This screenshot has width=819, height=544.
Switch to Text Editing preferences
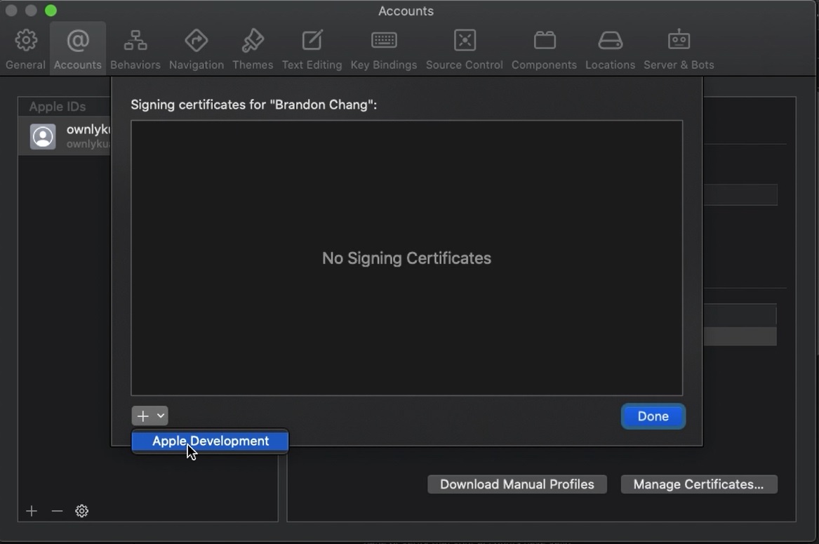(312, 49)
